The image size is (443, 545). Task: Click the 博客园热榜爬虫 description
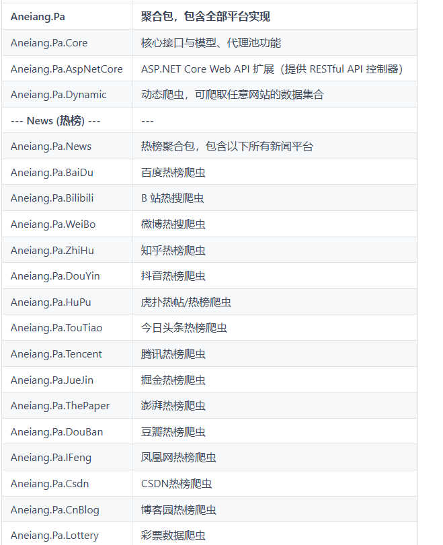pos(178,509)
